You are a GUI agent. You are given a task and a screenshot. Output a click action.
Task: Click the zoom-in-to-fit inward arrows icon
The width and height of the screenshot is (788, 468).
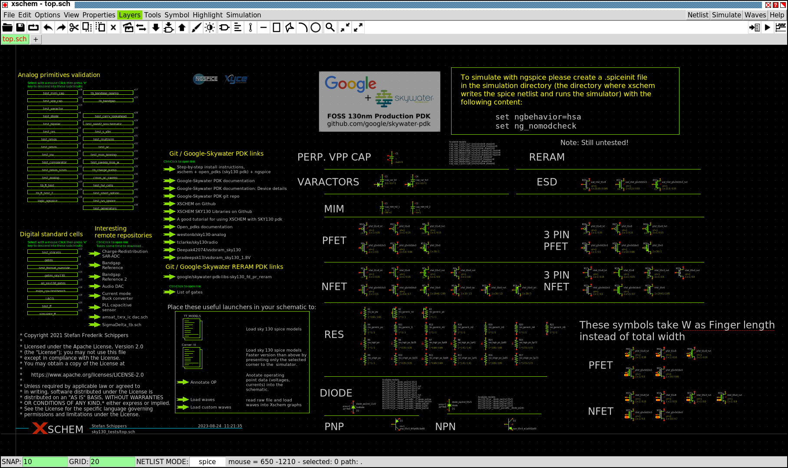[x=345, y=27]
